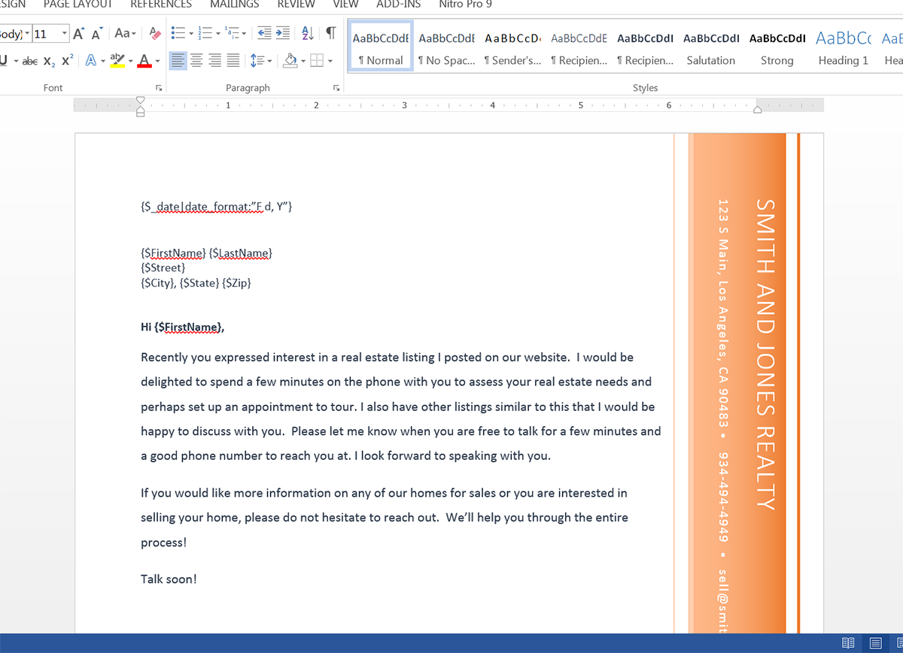Select the SMITH AND JONES REALTY sidebar title
Screen dimensions: 903x653
765,354
